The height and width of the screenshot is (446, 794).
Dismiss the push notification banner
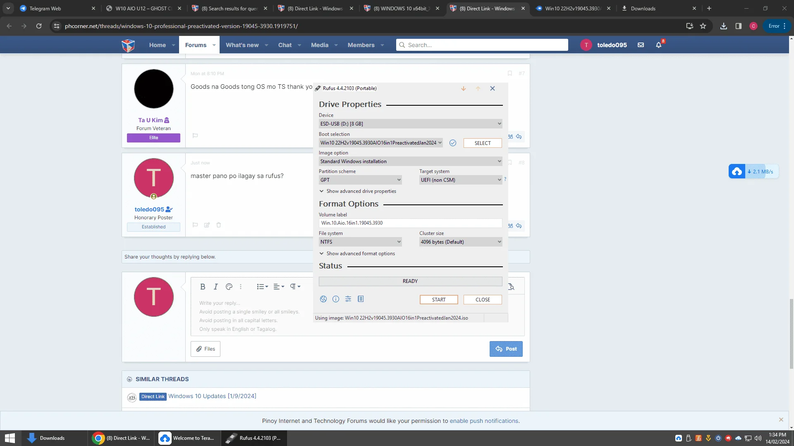[x=781, y=420]
